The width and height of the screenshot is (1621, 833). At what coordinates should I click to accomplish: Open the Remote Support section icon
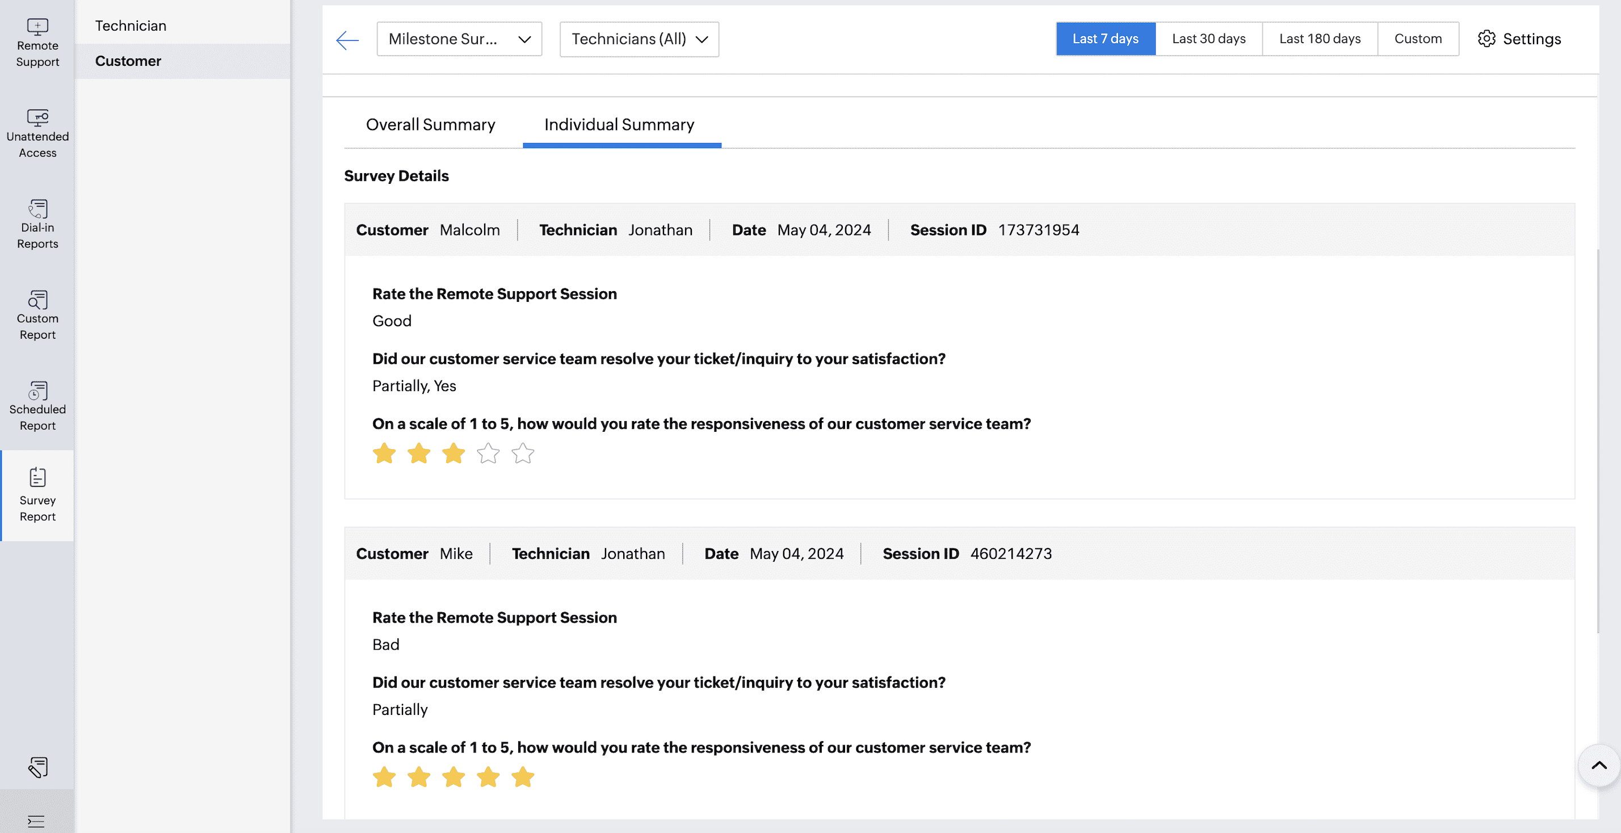point(37,27)
